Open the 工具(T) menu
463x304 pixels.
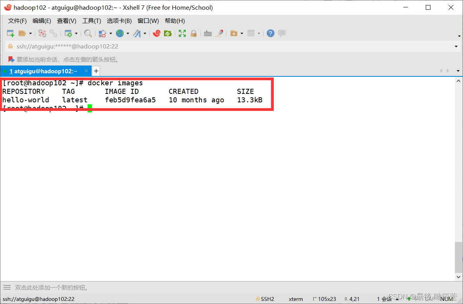coord(92,21)
